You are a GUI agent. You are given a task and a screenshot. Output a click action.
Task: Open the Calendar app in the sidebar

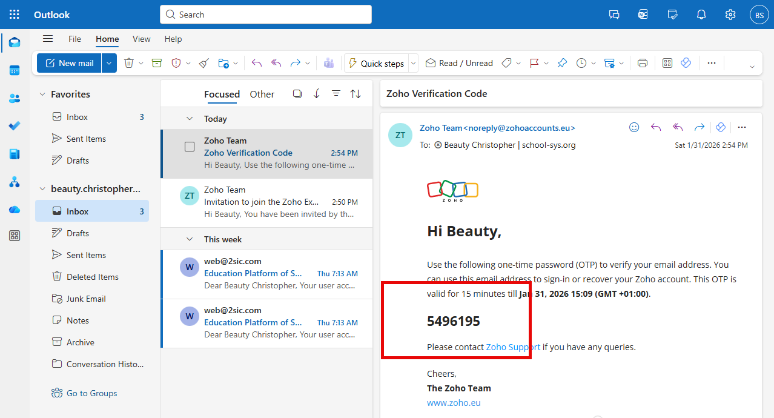15,70
